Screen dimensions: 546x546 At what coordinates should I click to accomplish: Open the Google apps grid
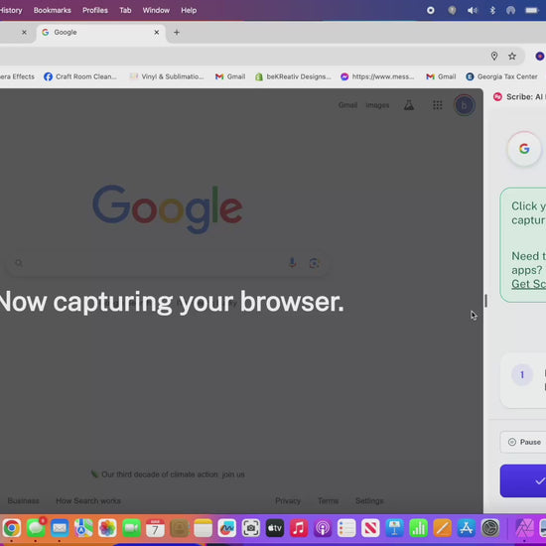pos(438,105)
